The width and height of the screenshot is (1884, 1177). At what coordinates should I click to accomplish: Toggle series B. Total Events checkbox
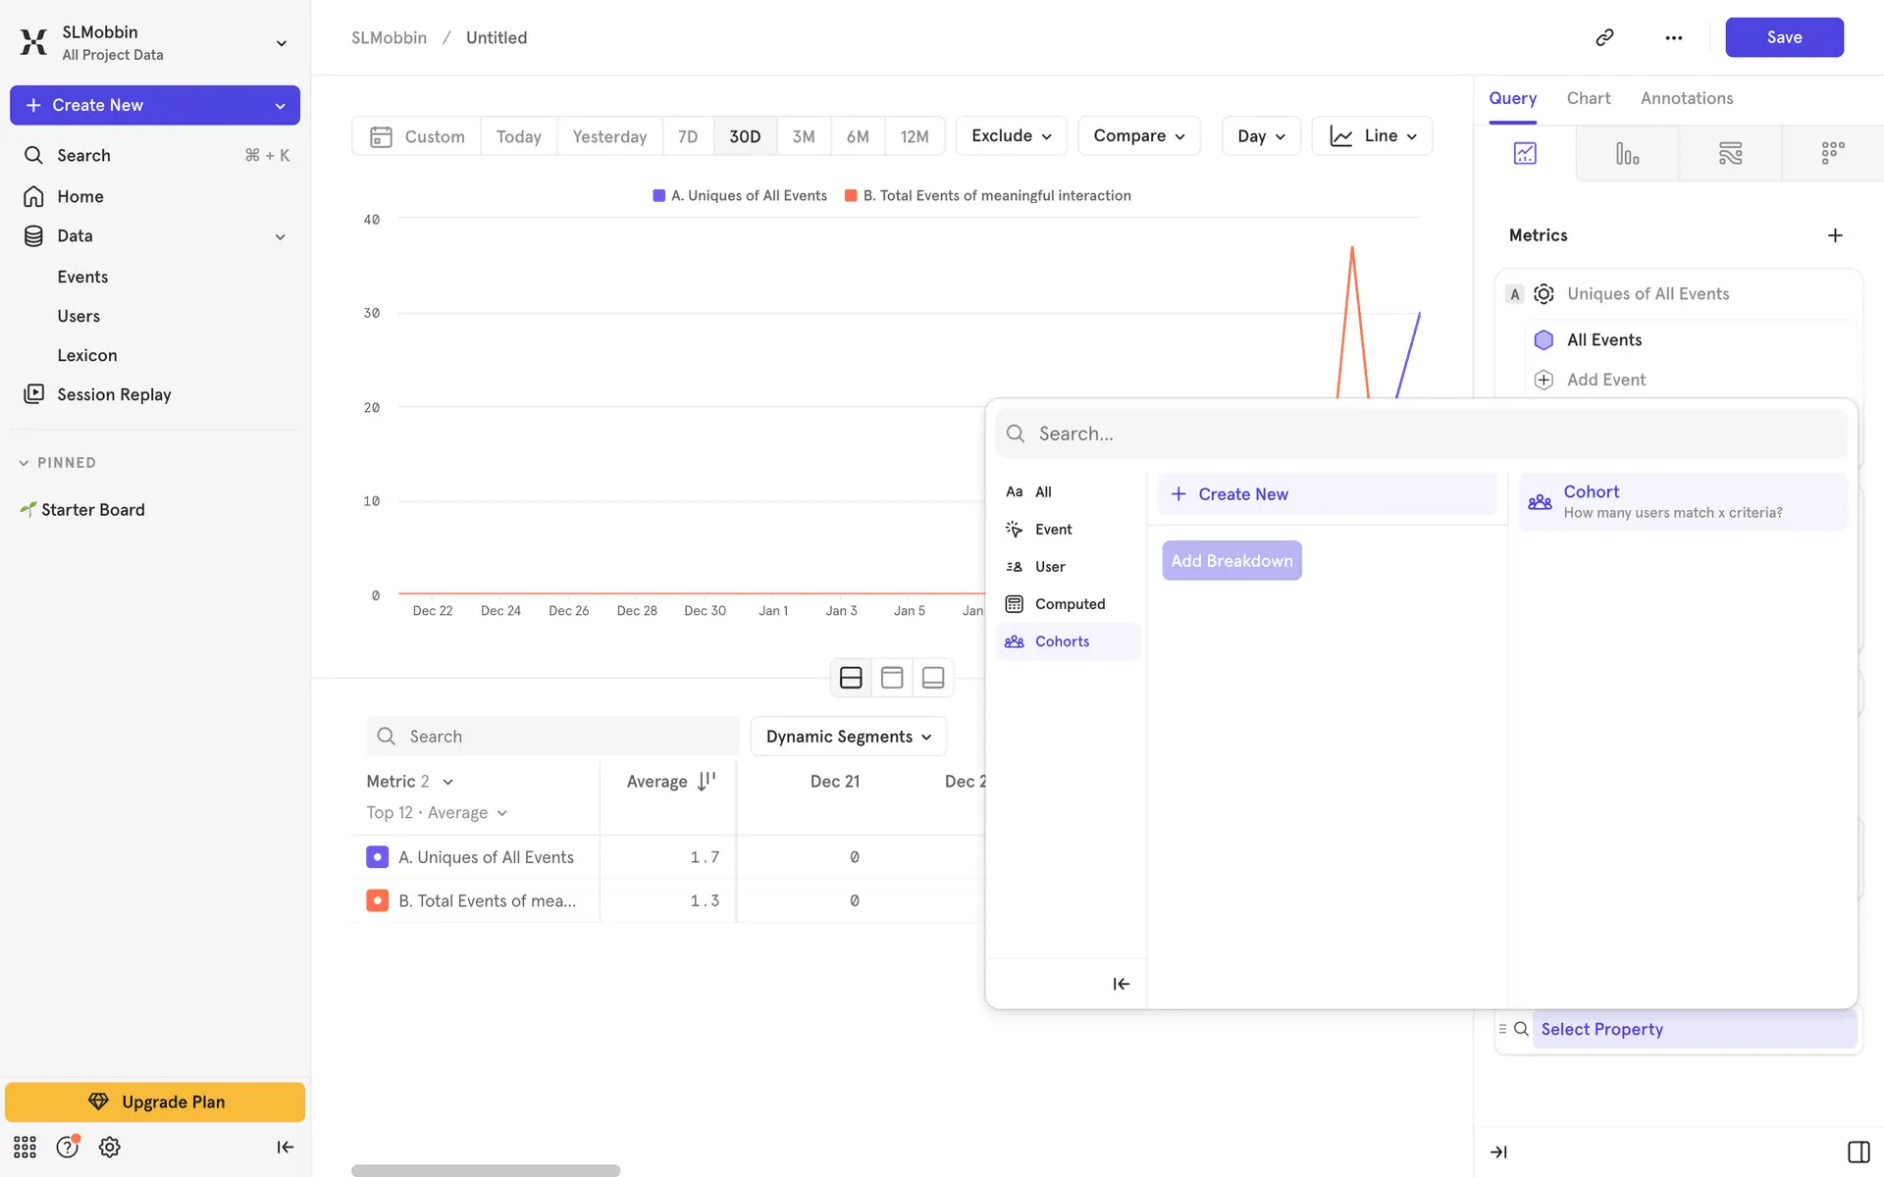[377, 900]
